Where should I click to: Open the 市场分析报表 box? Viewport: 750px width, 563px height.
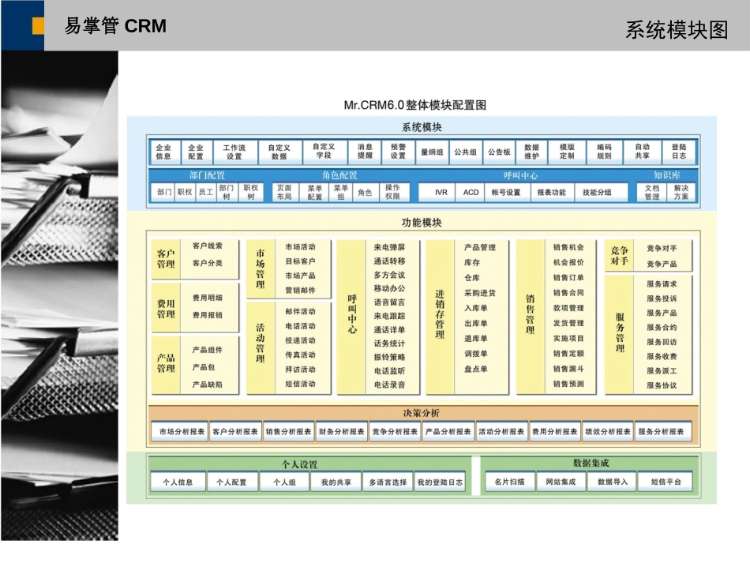pyautogui.click(x=182, y=431)
